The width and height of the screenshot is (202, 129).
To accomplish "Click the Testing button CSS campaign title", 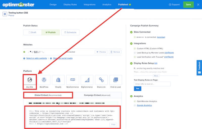I will coord(18,13).
